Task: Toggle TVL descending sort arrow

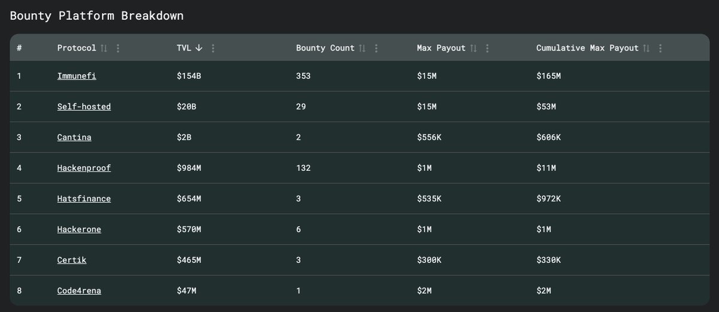Action: 199,48
